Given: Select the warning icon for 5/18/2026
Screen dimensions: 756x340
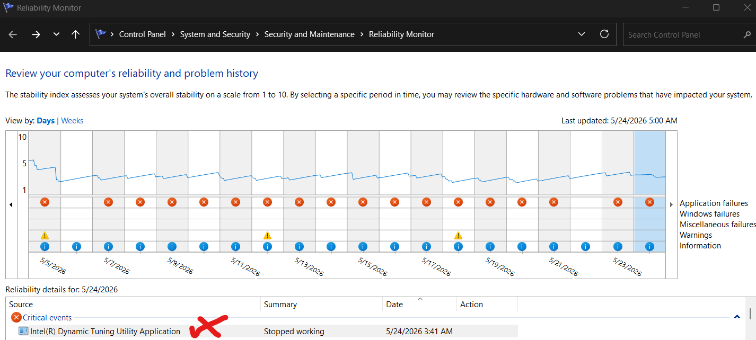Looking at the screenshot, I should tap(458, 235).
